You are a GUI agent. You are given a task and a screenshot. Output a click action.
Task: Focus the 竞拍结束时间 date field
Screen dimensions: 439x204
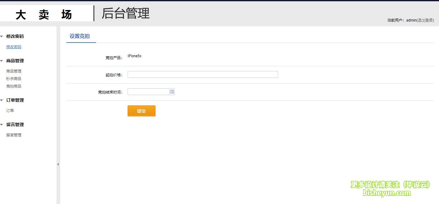pos(151,92)
